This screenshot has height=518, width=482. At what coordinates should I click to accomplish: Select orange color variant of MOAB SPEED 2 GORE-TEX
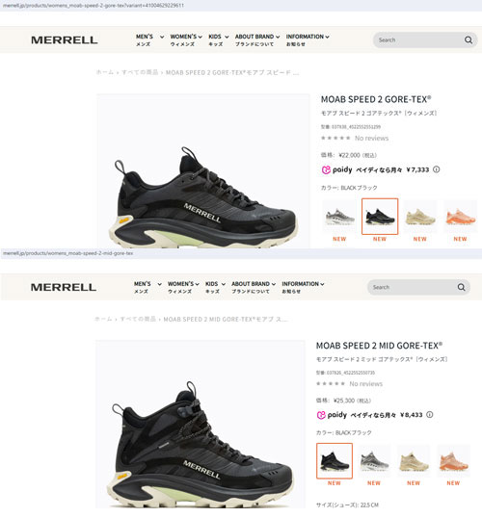point(460,217)
